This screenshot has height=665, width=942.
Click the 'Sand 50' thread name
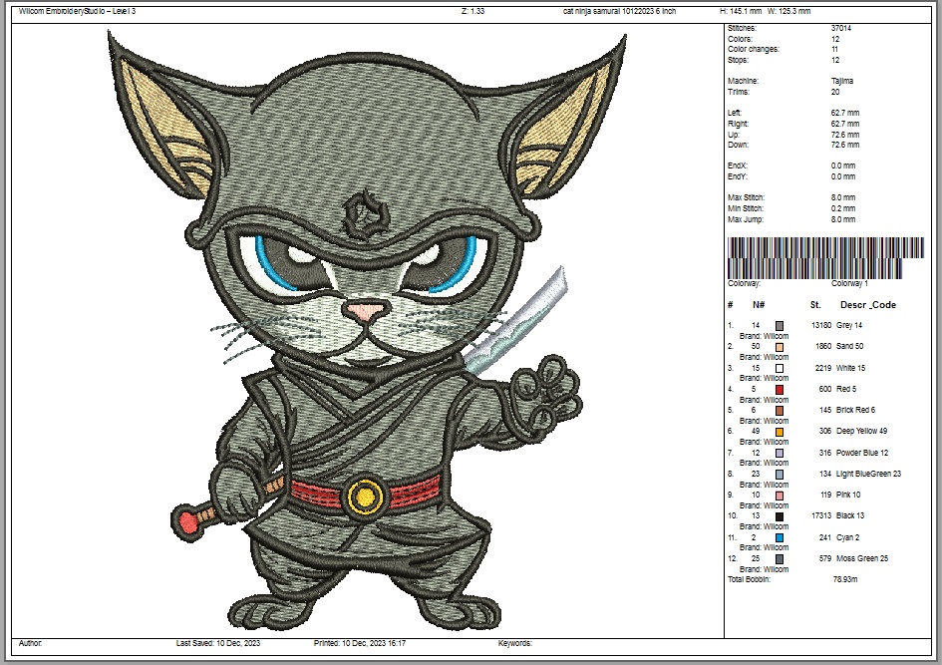tap(849, 346)
